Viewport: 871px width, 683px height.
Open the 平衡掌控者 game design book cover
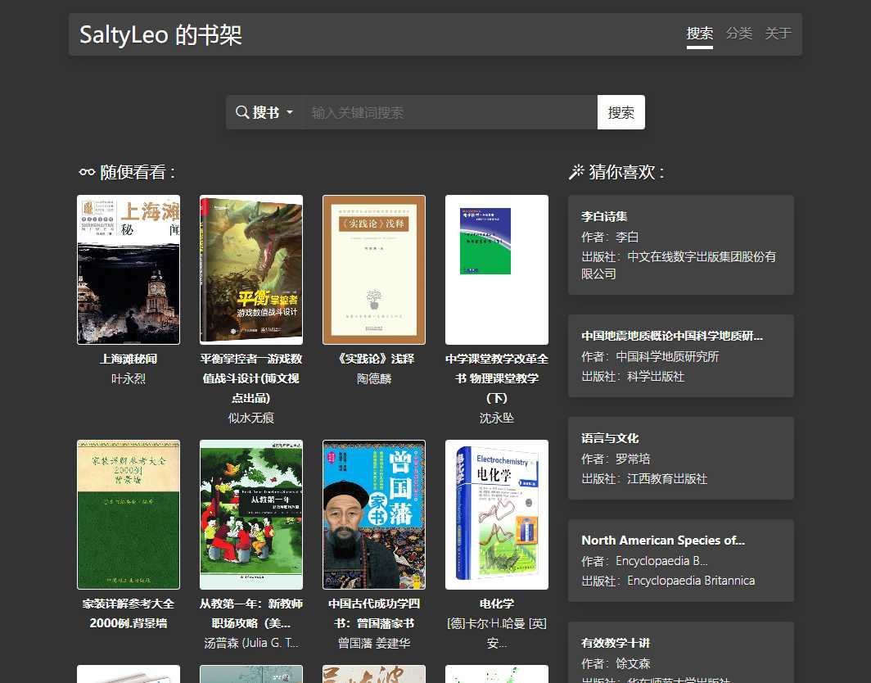point(251,269)
